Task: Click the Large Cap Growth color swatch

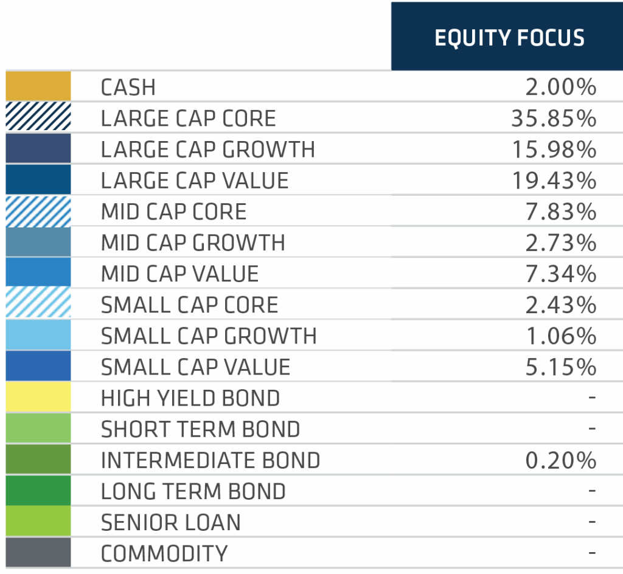Action: point(38,149)
